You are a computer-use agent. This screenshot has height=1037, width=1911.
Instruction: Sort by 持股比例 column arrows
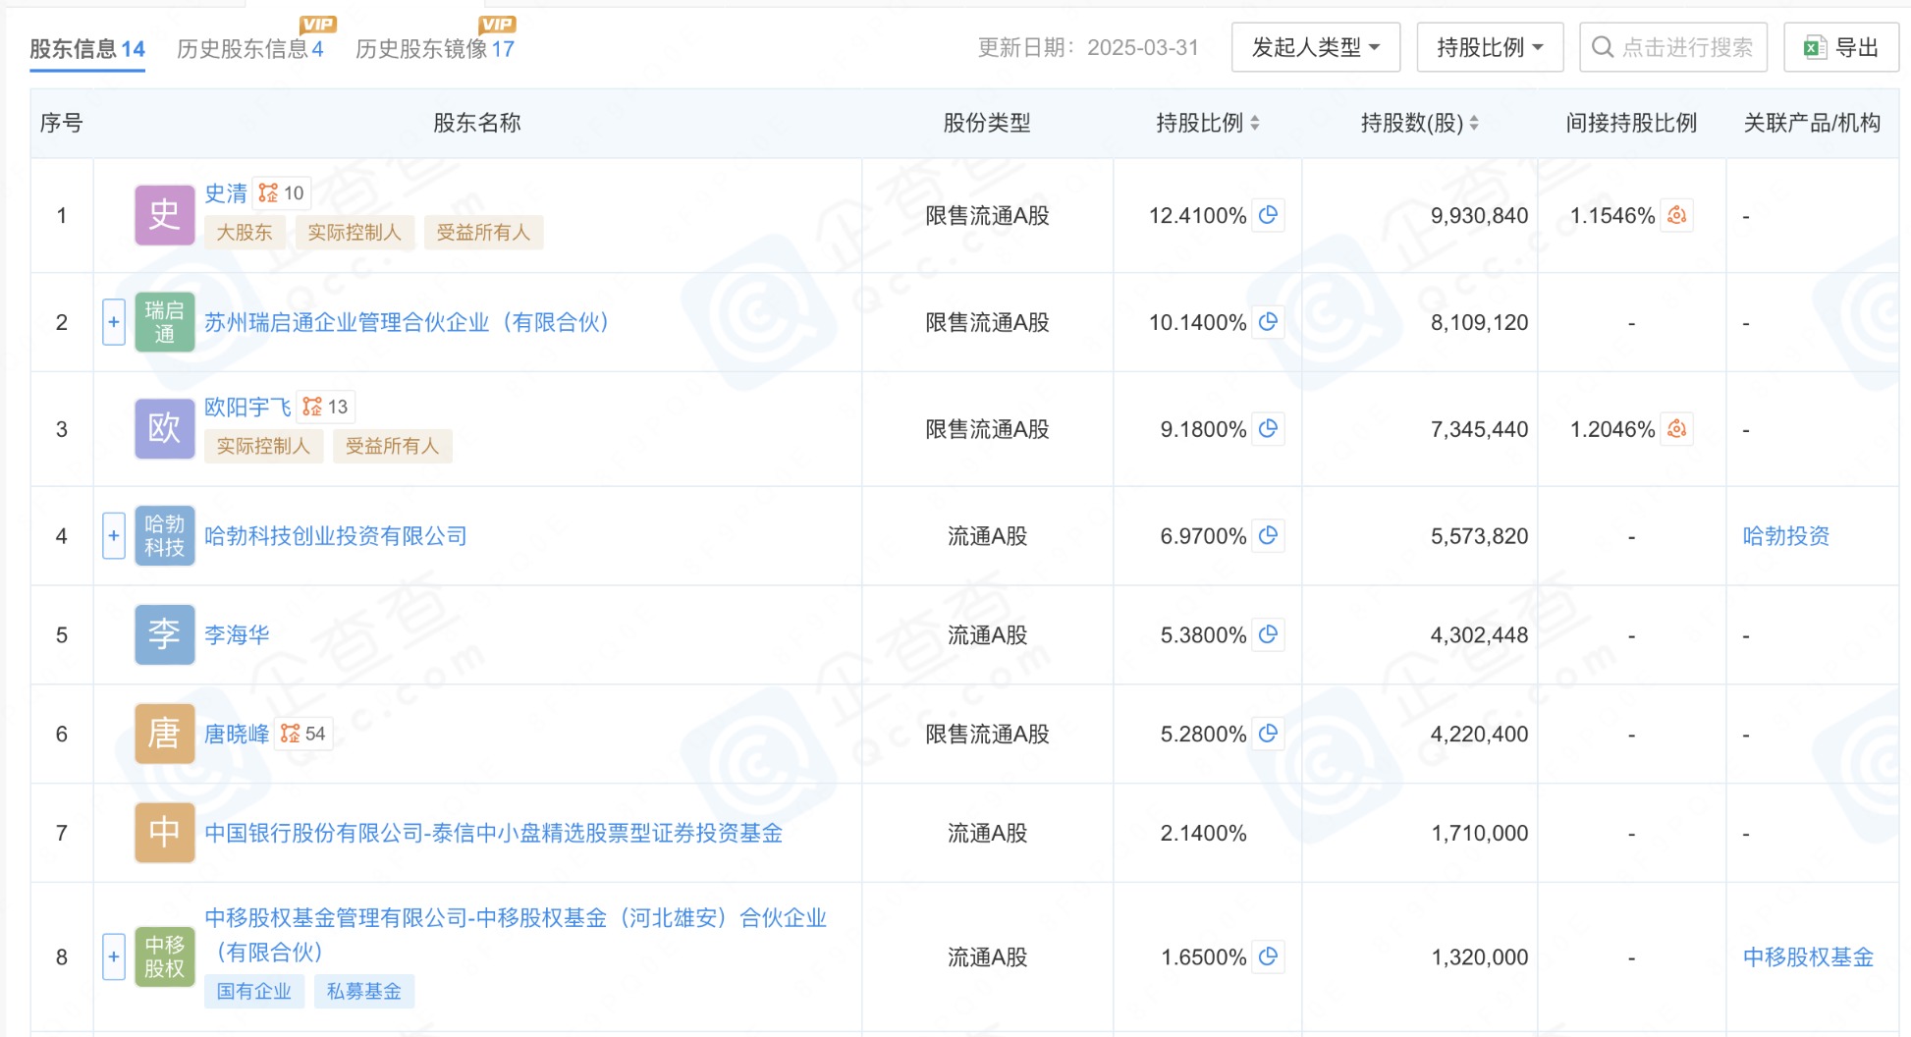point(1255,123)
